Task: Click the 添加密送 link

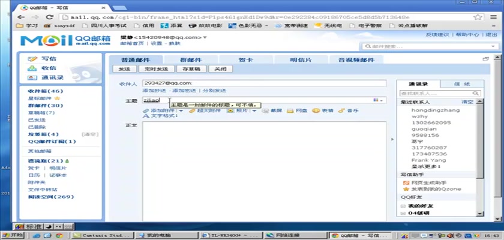Action: [x=184, y=91]
